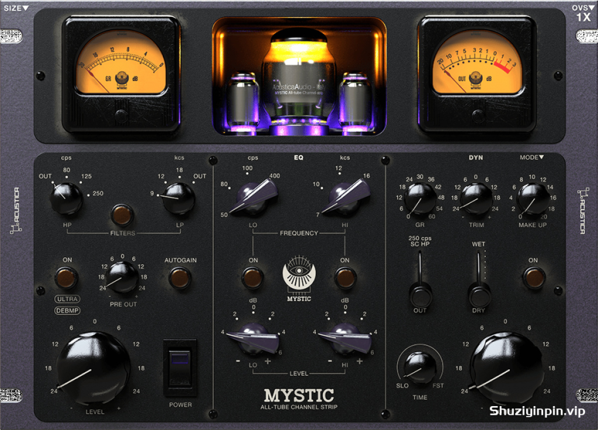This screenshot has height=430, width=598.
Task: Click the LP filter frequency knob
Action: point(179,198)
